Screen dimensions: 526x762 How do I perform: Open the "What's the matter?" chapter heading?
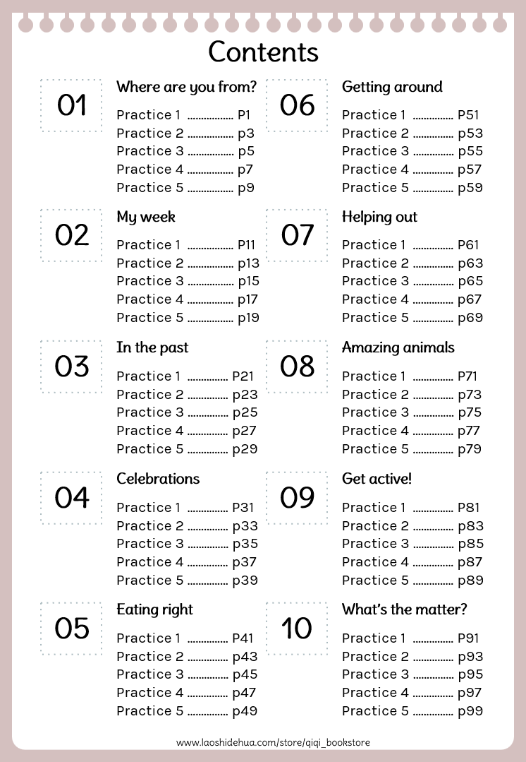coord(404,609)
